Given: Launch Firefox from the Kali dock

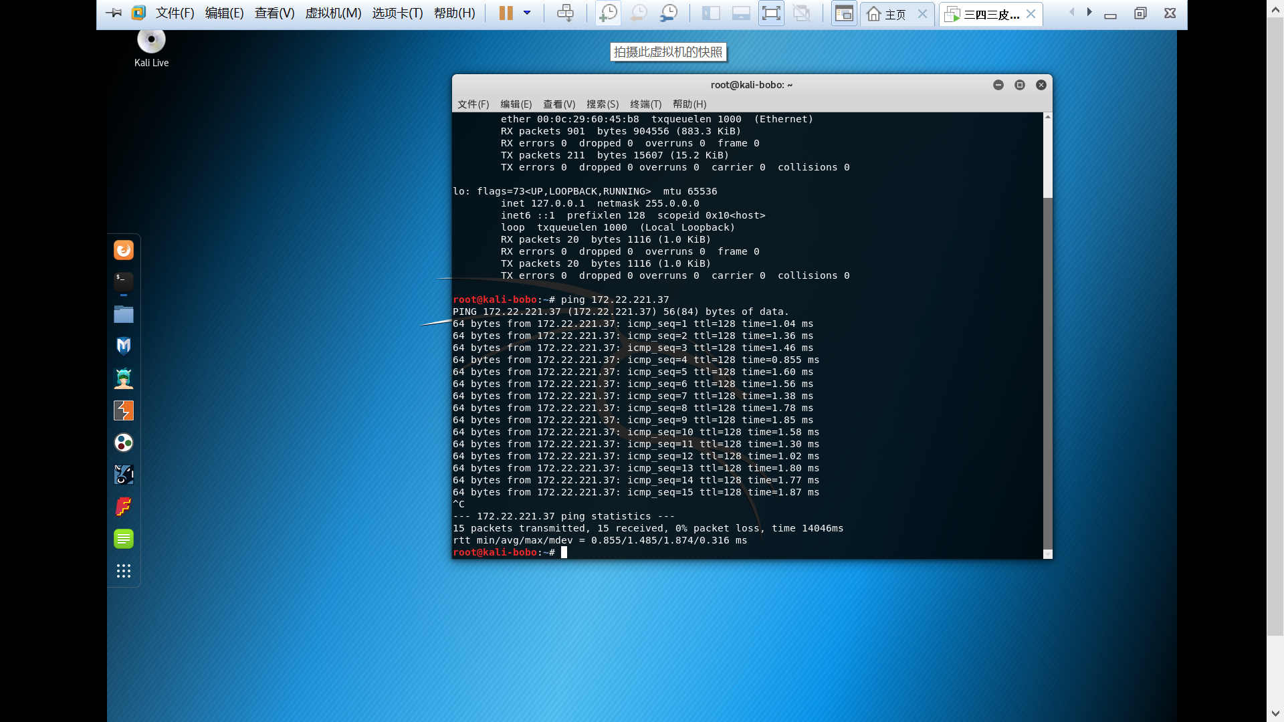Looking at the screenshot, I should pos(124,250).
